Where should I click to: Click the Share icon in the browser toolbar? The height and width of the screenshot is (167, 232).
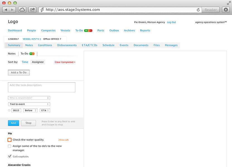tap(32, 9)
